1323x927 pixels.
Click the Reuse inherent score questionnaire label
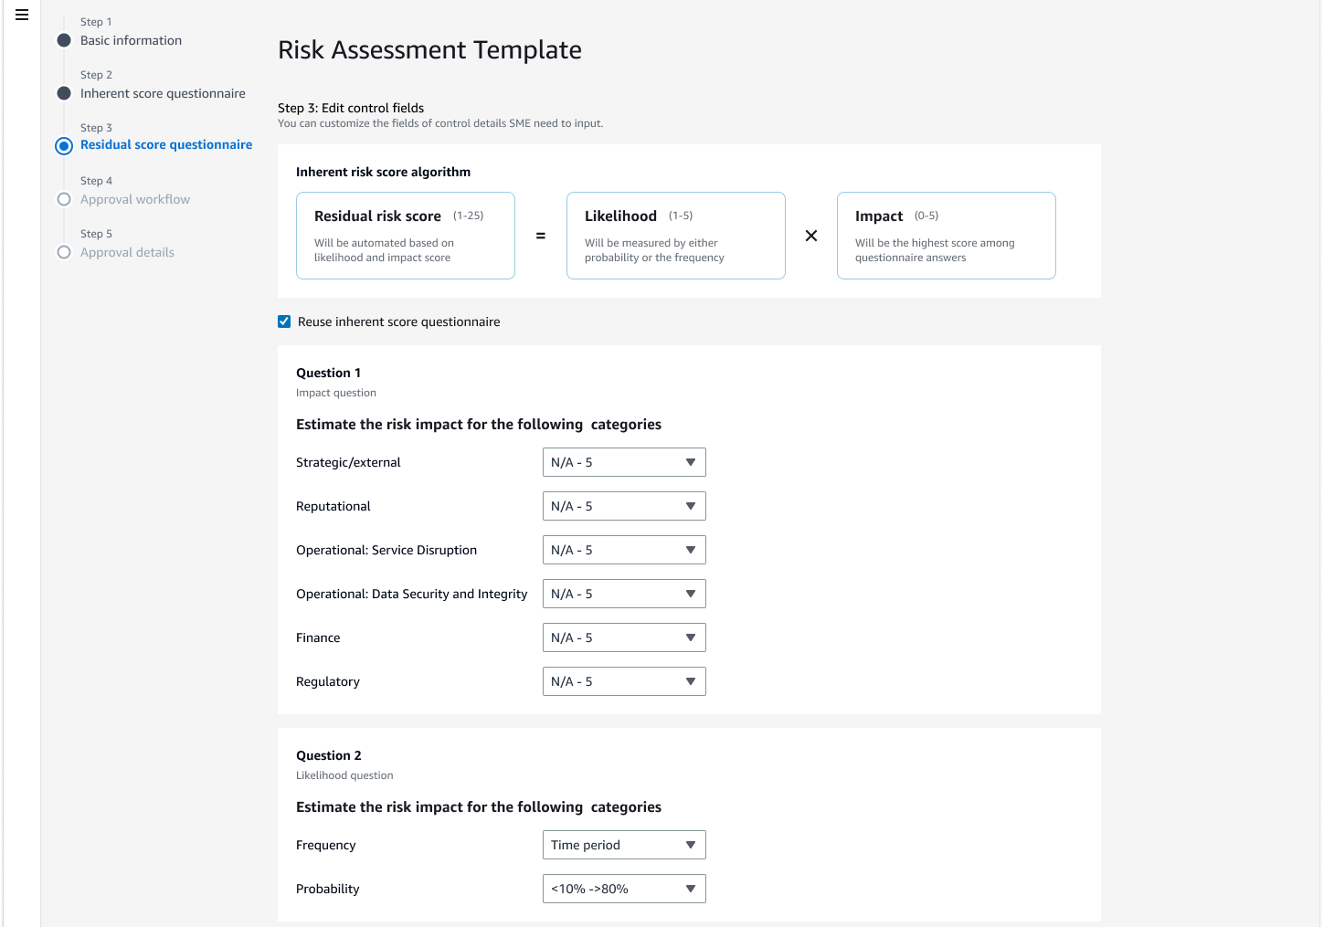tap(398, 321)
